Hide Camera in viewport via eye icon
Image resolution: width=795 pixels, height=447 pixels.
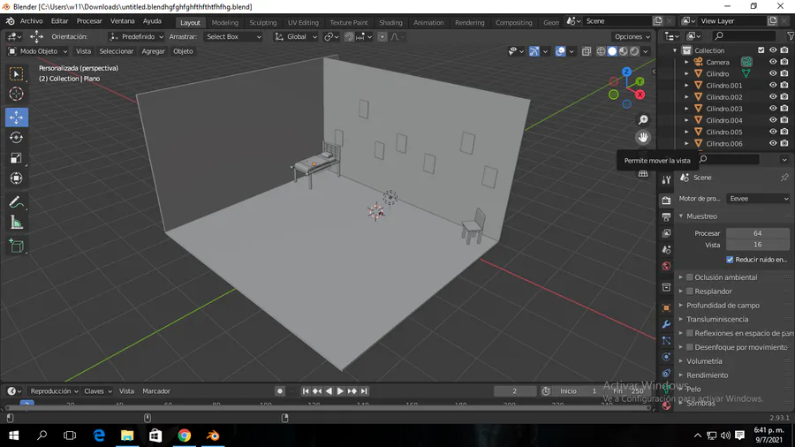(773, 62)
